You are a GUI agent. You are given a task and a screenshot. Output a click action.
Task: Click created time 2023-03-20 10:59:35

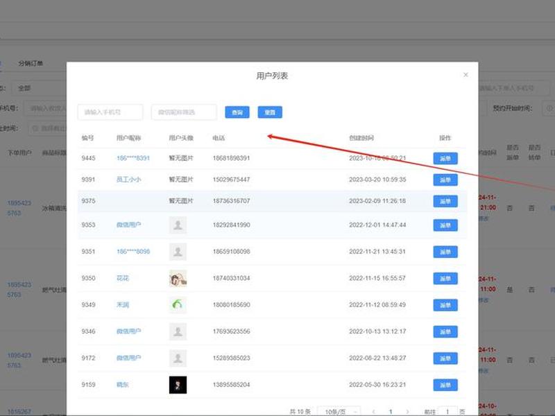tap(377, 180)
